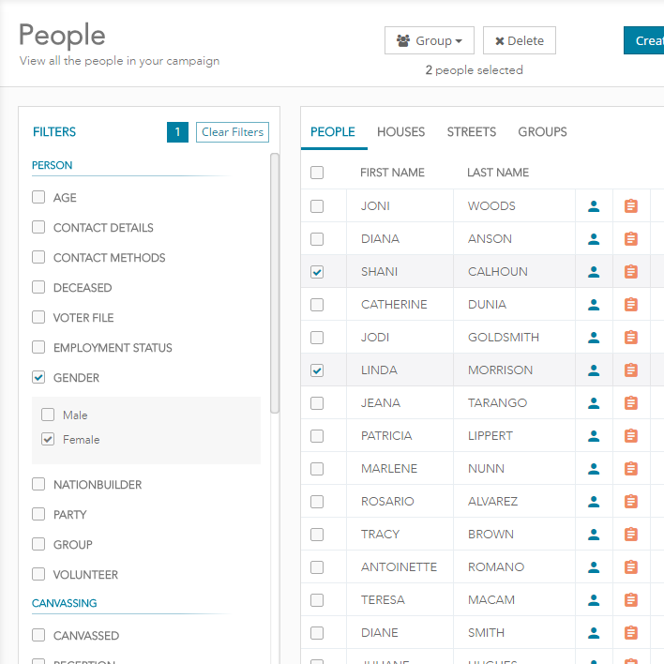Screen dimensions: 664x664
Task: Tick the select-all checkbox in table header
Action: click(317, 173)
